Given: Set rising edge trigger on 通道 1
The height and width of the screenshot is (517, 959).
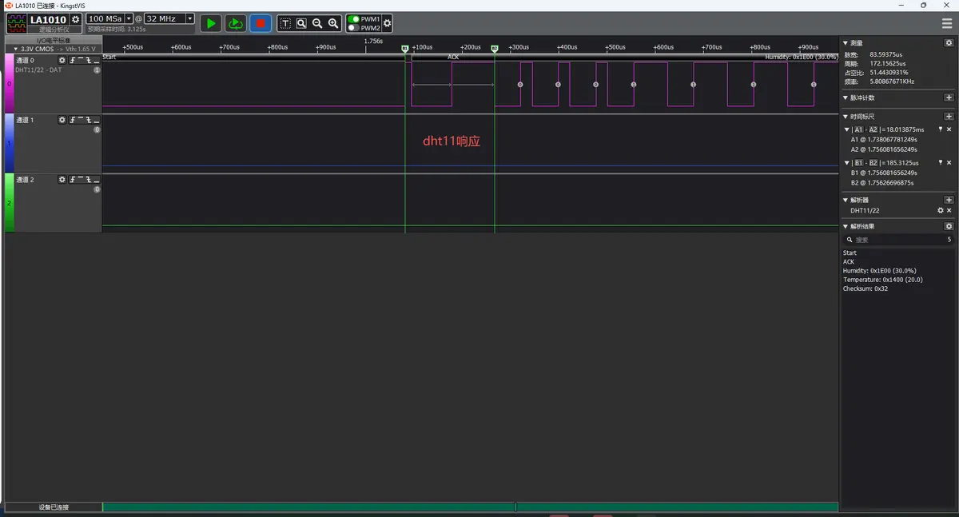Looking at the screenshot, I should coord(73,120).
